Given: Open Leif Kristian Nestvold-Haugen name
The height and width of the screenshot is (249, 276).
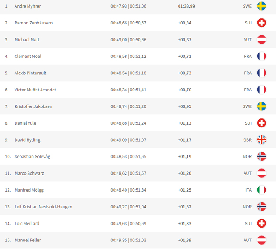Looking at the screenshot, I should 43,207.
